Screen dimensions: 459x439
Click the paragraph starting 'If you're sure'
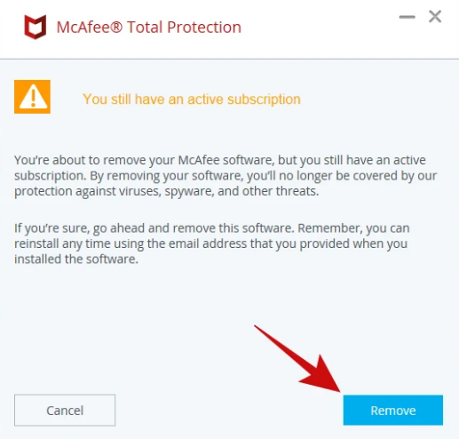pyautogui.click(x=212, y=243)
